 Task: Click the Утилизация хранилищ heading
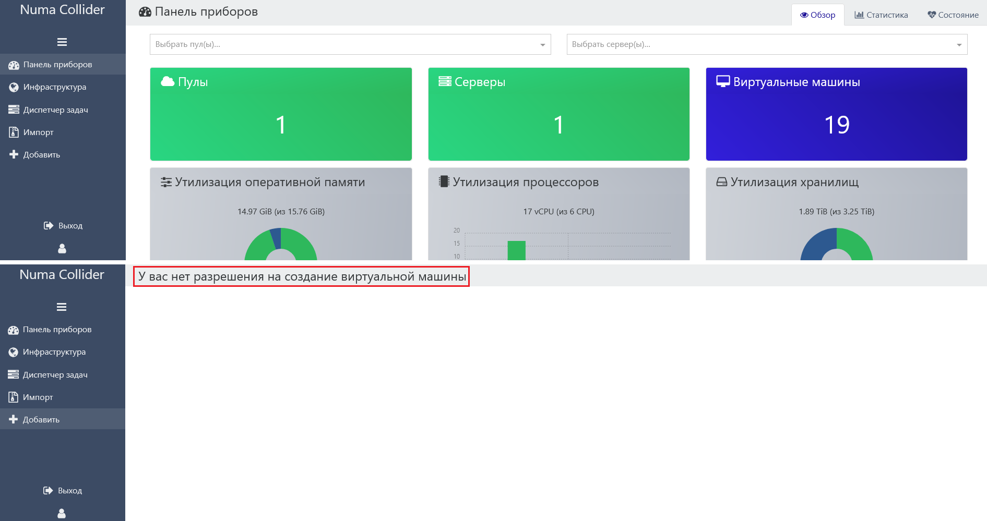tap(794, 182)
